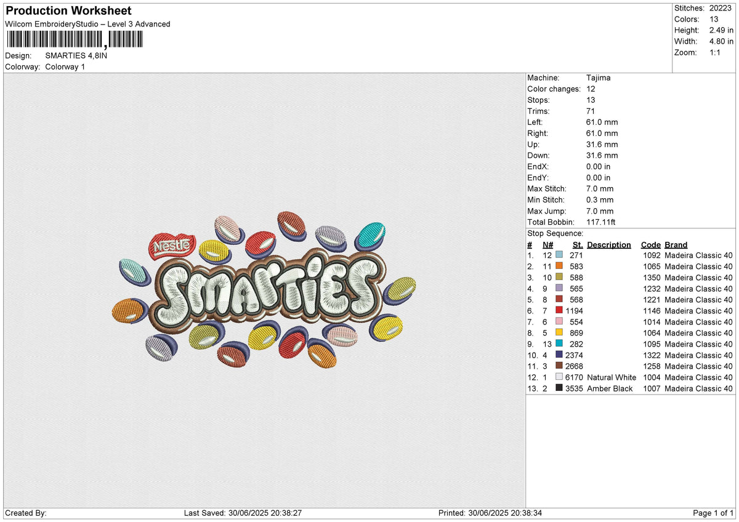
Task: Click the Trims value '71'
Action: pyautogui.click(x=591, y=111)
